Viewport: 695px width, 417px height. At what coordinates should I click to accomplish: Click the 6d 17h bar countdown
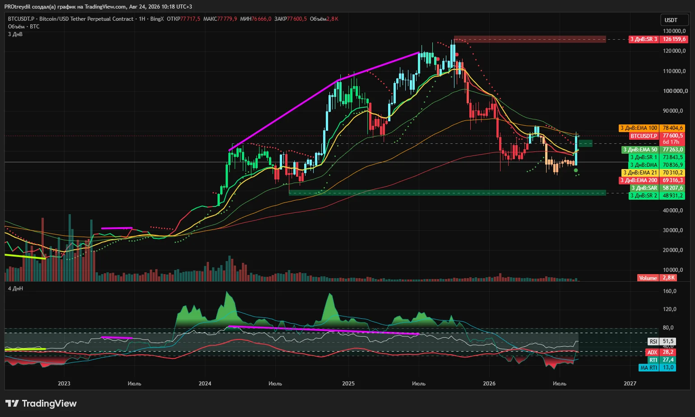(671, 142)
